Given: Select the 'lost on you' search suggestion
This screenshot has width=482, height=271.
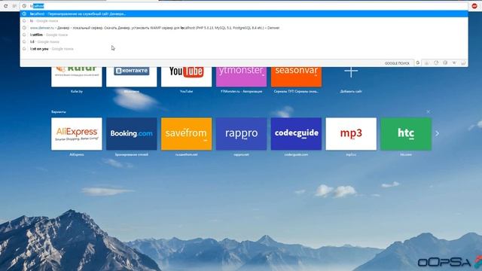Looking at the screenshot, I should 244,49.
